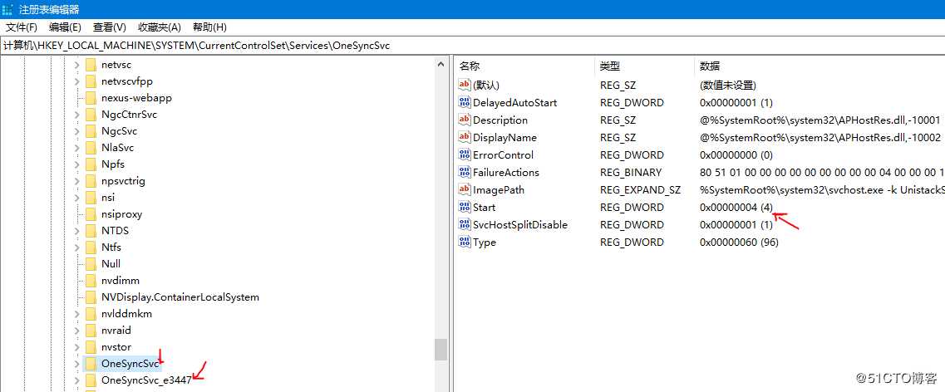945x392 pixels.
Task: Click the string icon beside DisplayName
Action: (464, 137)
